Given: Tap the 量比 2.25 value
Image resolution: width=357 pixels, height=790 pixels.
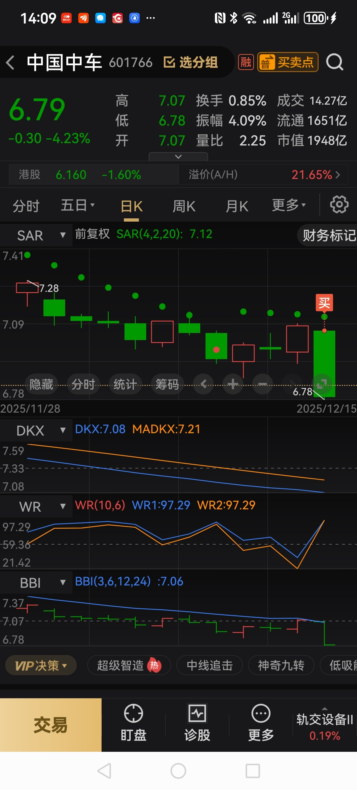Looking at the screenshot, I should (231, 140).
